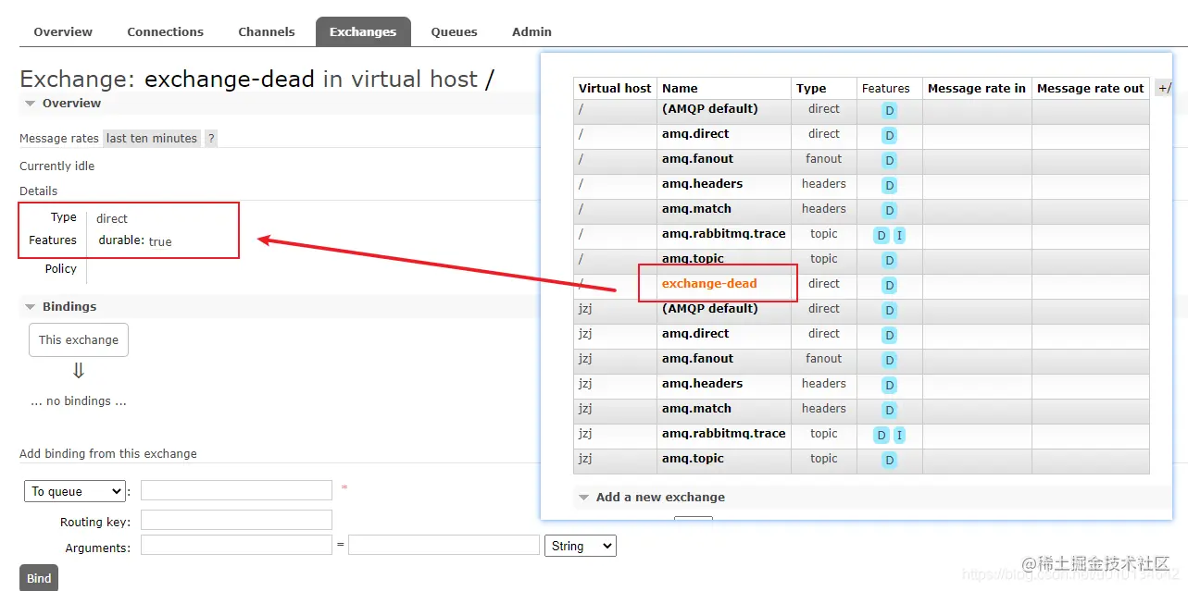Click the D badge in jzj (AMQP default) row

tap(889, 310)
